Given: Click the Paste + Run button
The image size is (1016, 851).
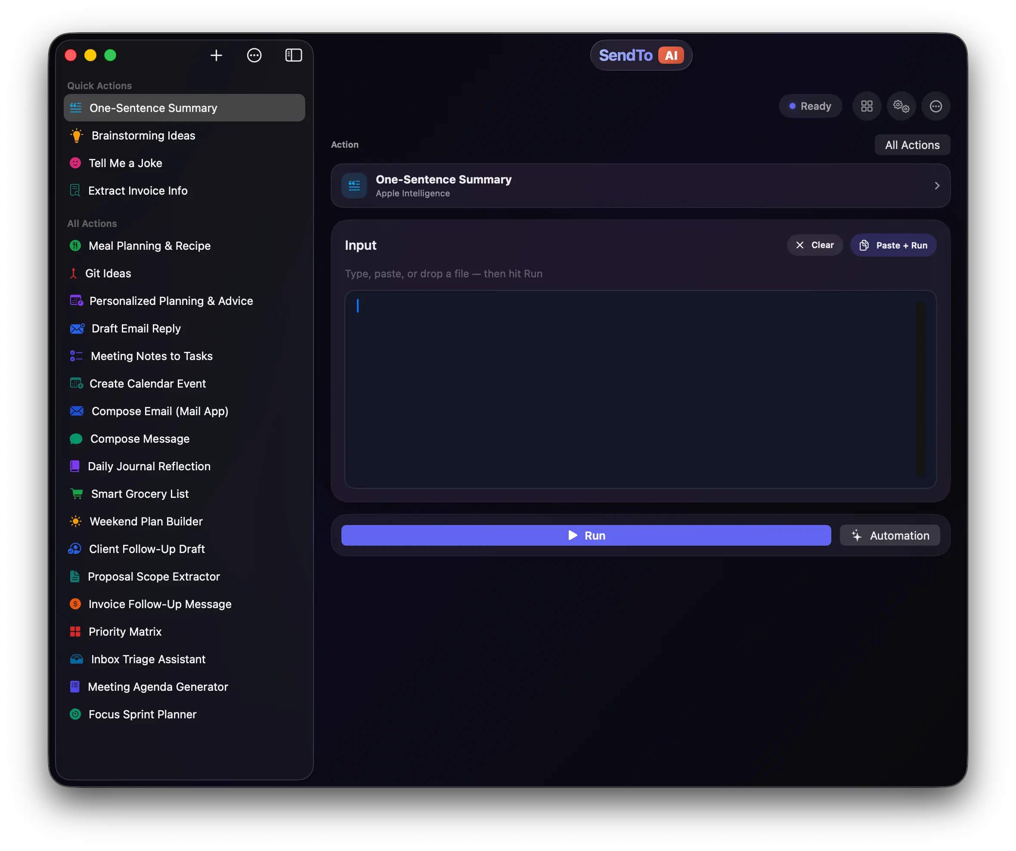Looking at the screenshot, I should (x=893, y=245).
